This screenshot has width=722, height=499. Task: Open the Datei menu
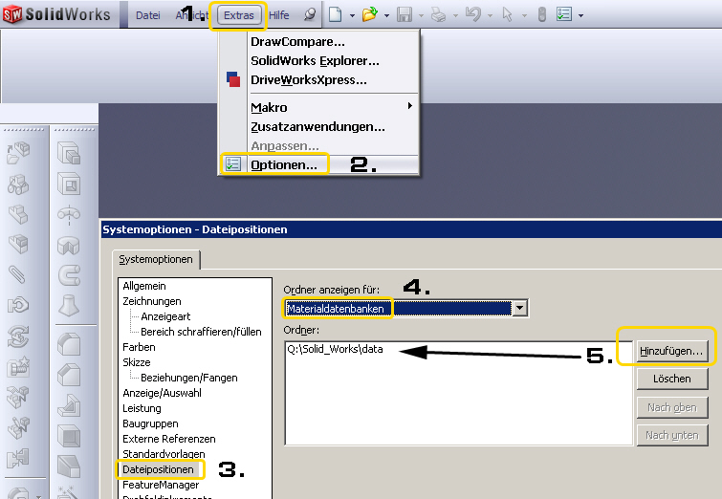pyautogui.click(x=148, y=15)
